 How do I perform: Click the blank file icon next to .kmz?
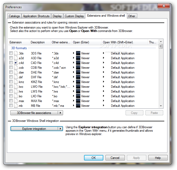[16, 82]
